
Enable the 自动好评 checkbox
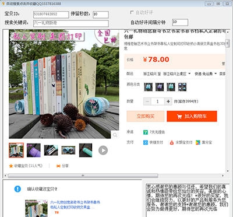132,12
